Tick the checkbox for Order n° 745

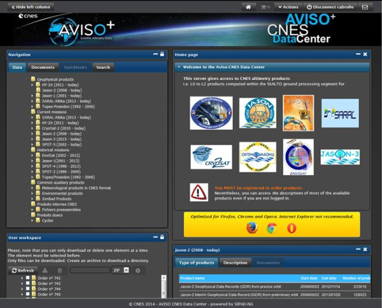[x=28, y=294]
